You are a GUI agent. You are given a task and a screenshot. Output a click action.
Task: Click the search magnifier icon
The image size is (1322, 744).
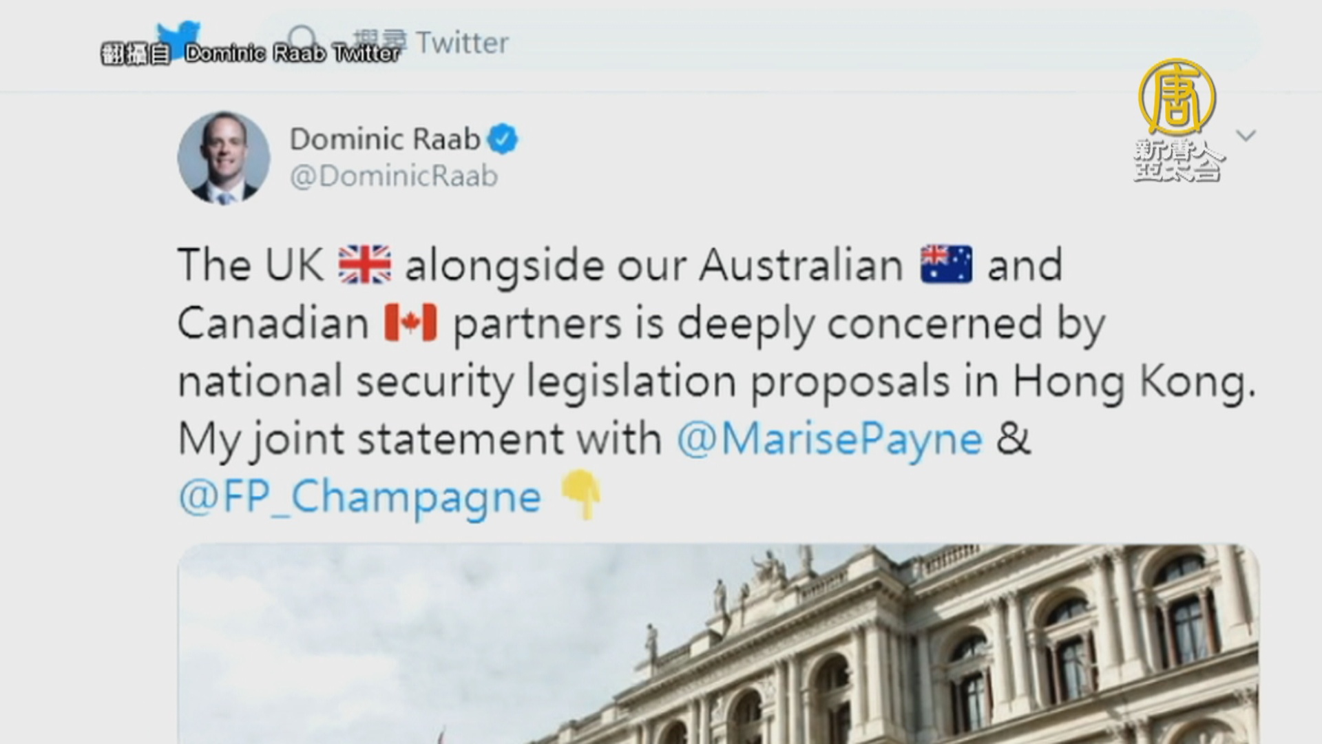coord(301,39)
